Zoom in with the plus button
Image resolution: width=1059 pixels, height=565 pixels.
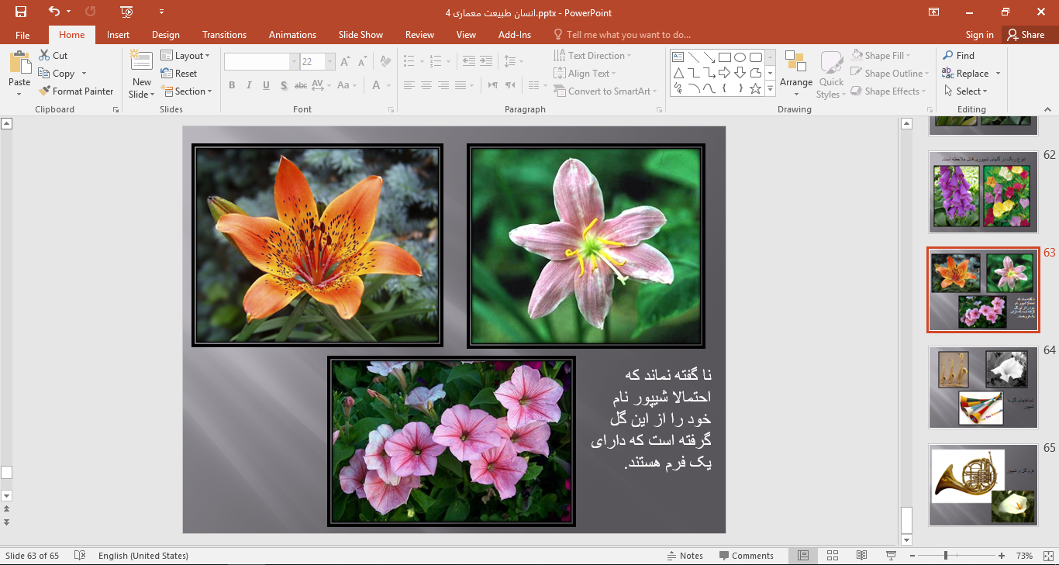[x=1002, y=556]
